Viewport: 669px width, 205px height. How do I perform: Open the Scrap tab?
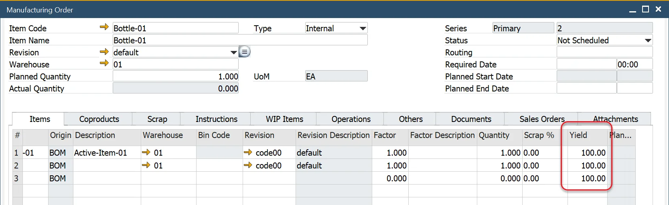[157, 119]
